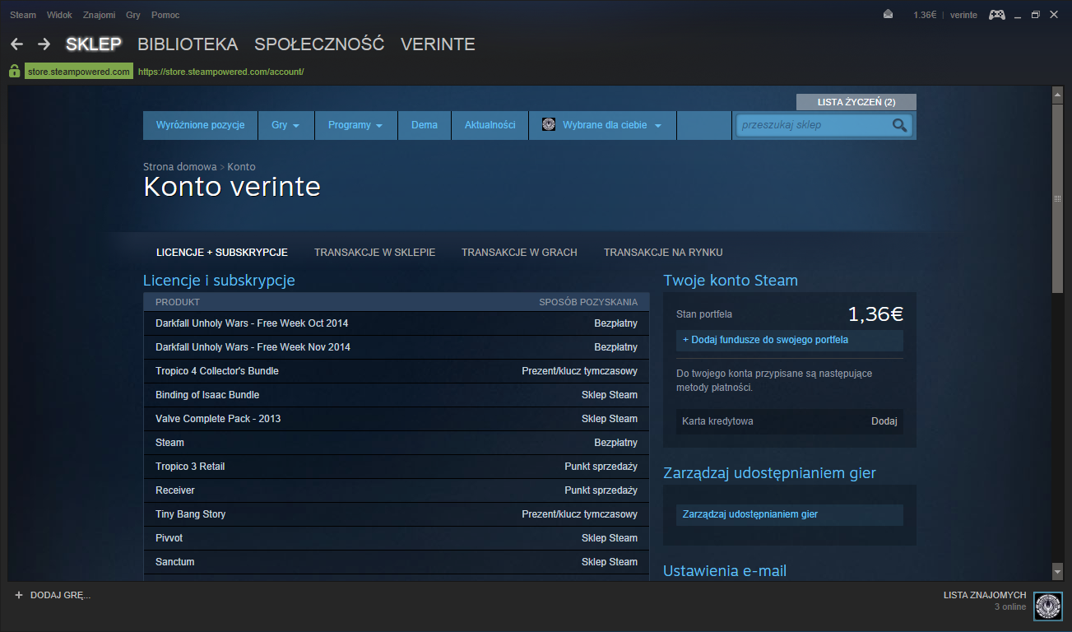Click the SPOSÓB POZYSKANIA column header
Viewport: 1072px width, 632px height.
(588, 302)
